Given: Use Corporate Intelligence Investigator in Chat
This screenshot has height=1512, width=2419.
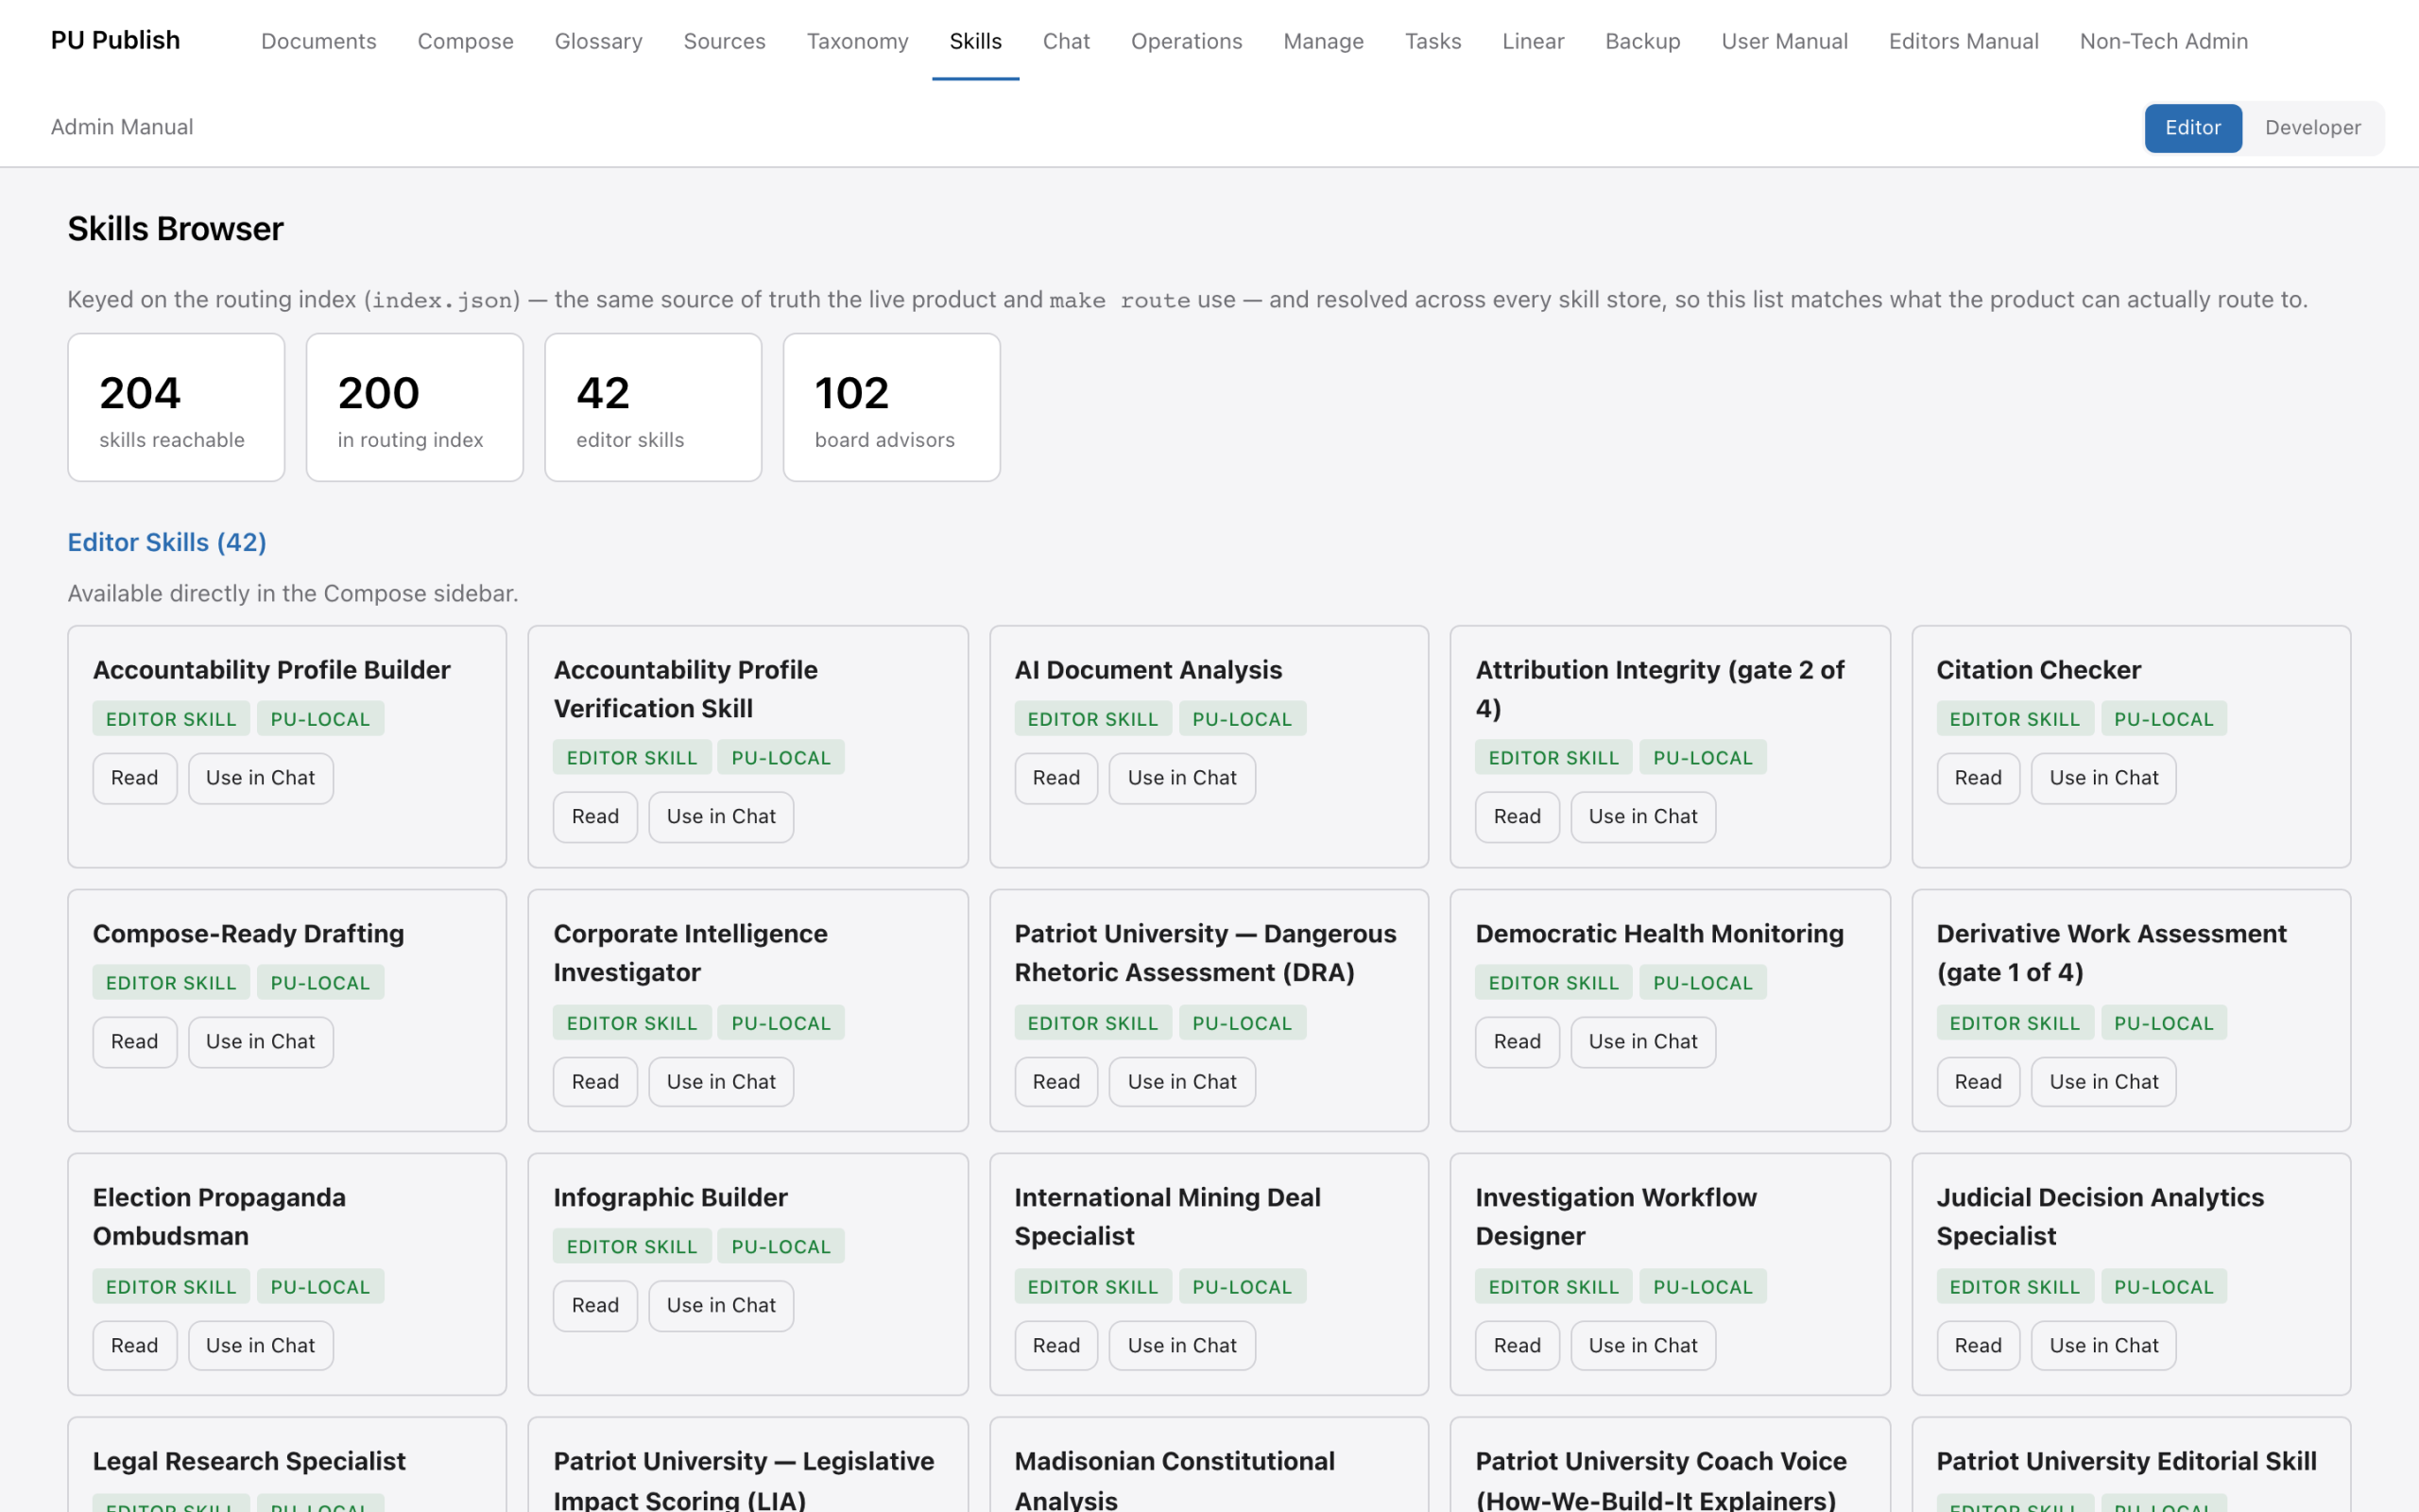Looking at the screenshot, I should [721, 1082].
